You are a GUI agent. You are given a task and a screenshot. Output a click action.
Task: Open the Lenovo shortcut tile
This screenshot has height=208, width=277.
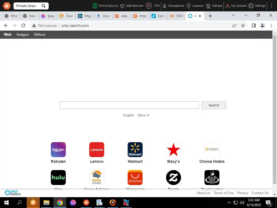tap(97, 149)
